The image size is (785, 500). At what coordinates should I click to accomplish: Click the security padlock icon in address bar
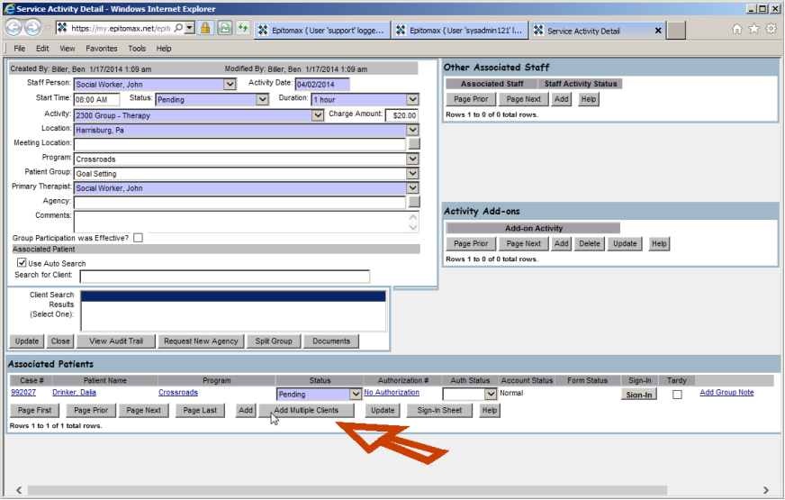coord(206,29)
